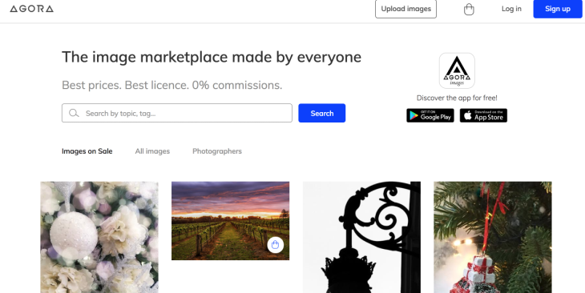Focus the Search by topic, tag field
This screenshot has width=585, height=293.
click(177, 113)
